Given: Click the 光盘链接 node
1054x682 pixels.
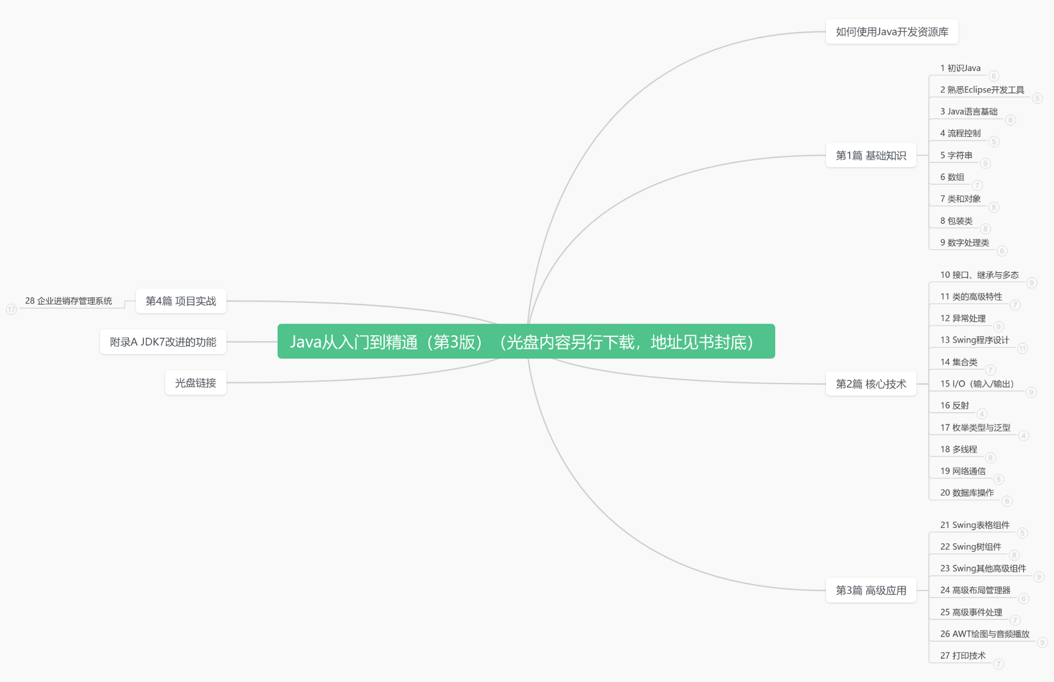Looking at the screenshot, I should click(x=195, y=383).
